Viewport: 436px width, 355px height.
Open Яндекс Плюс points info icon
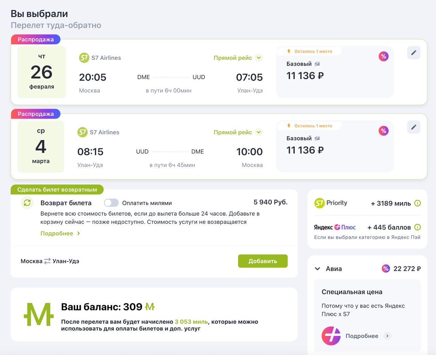(x=418, y=227)
